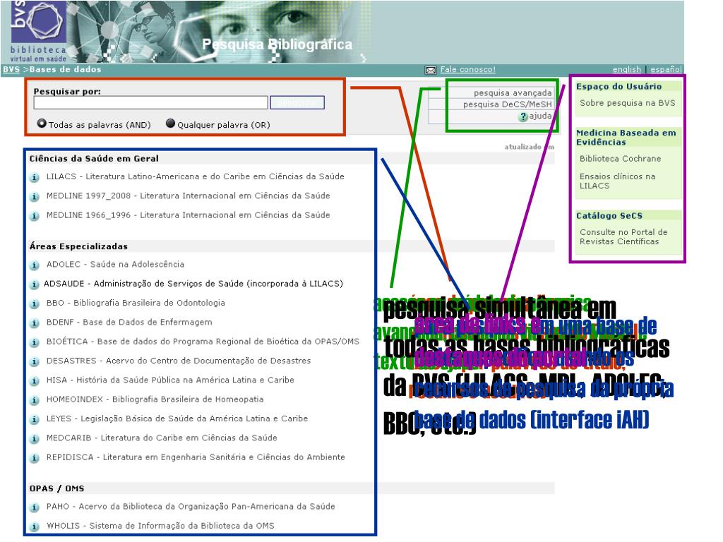This screenshot has height=542, width=723.
Task: Open Sobre pesquisa na BVS
Action: 627,103
